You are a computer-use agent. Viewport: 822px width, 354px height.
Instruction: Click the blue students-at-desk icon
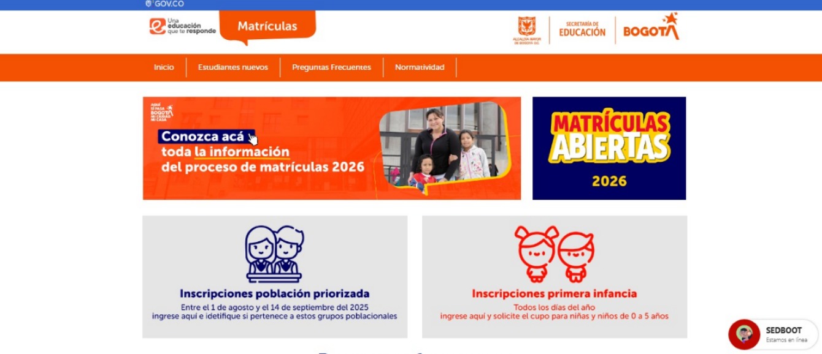[274, 254]
